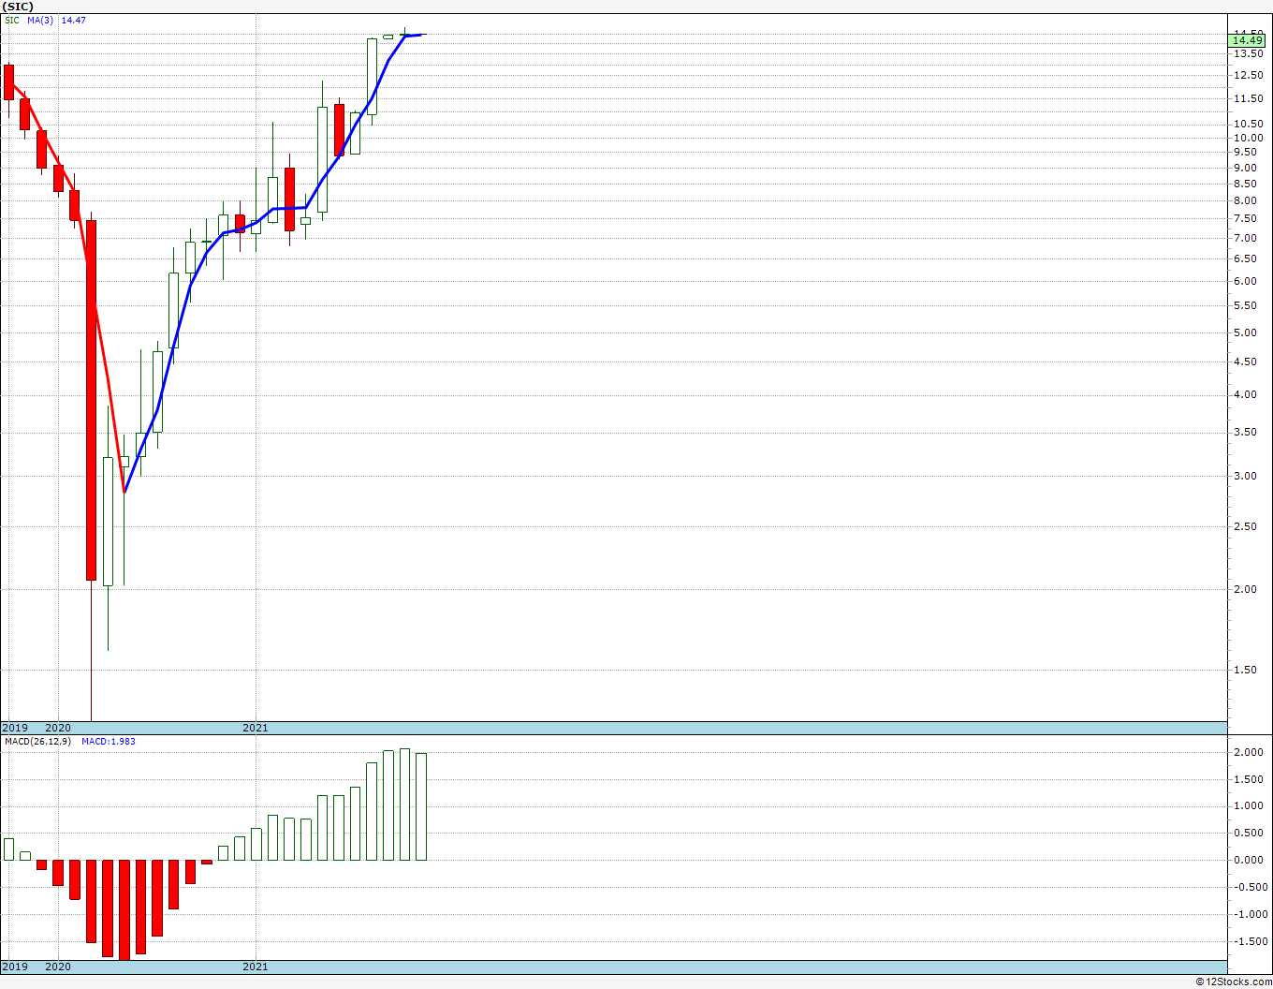Click the "(SIC)" chart title

[18, 7]
